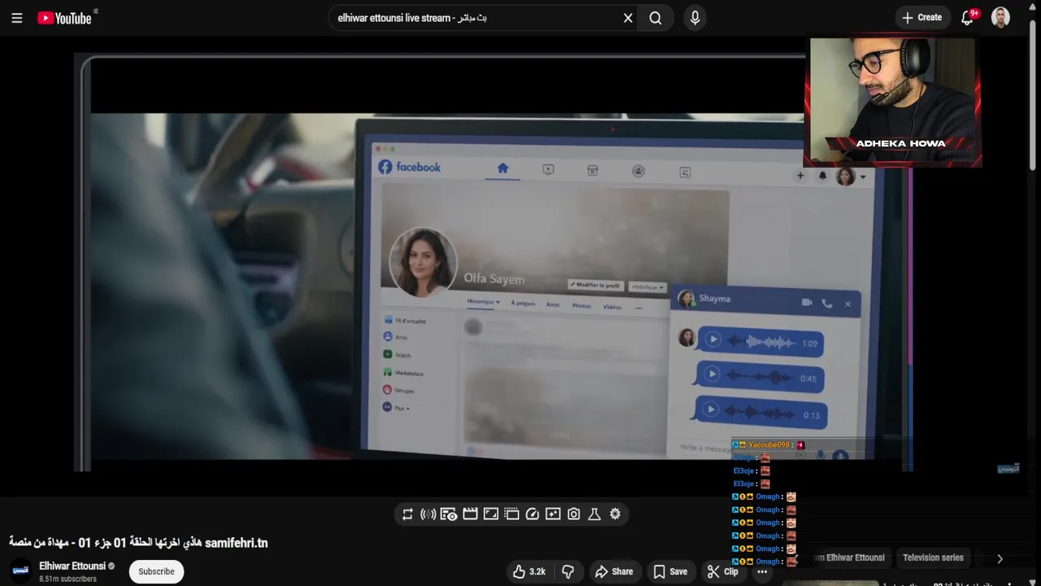Select the Television series chip
This screenshot has height=586, width=1041.
click(x=933, y=558)
